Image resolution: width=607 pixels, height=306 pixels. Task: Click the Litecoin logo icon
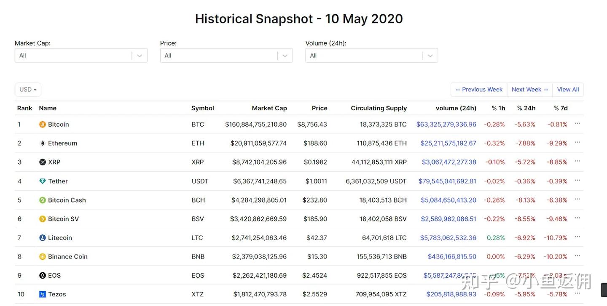[42, 238]
